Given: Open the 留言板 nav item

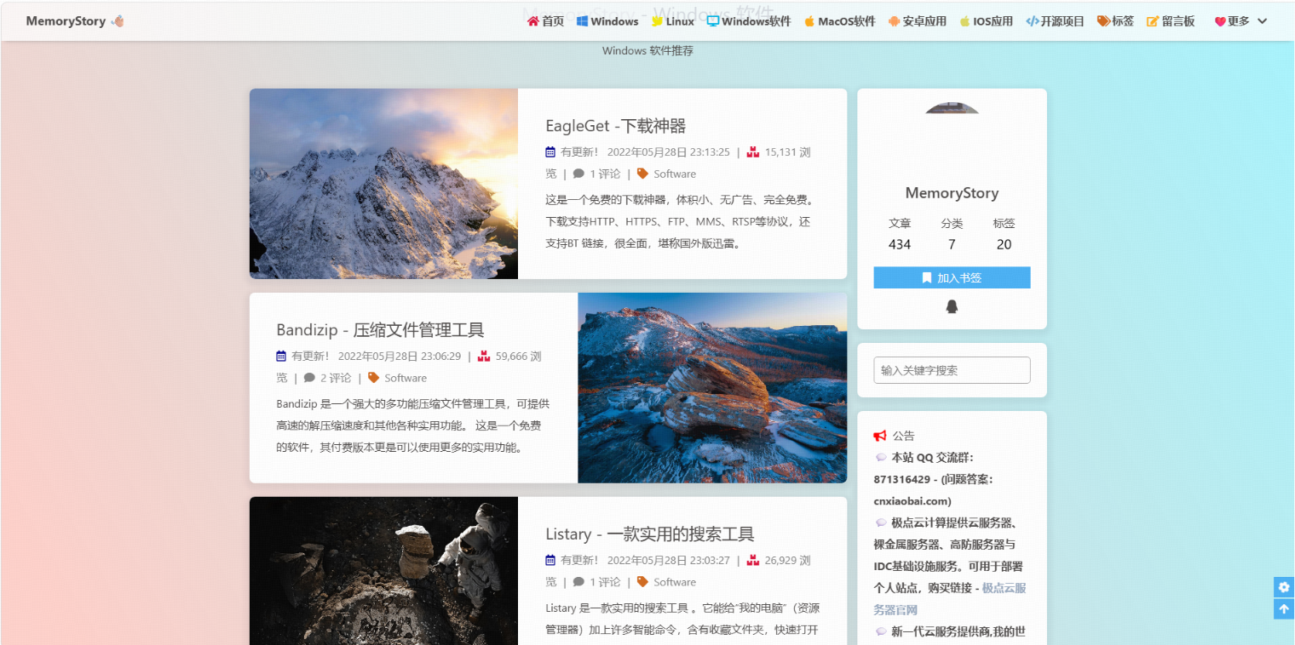Looking at the screenshot, I should (1171, 21).
